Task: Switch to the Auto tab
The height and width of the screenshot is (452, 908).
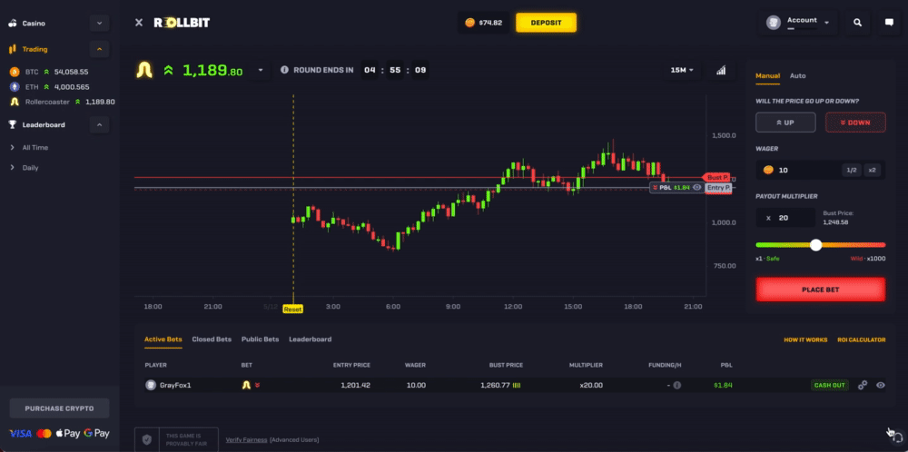Action: tap(797, 76)
